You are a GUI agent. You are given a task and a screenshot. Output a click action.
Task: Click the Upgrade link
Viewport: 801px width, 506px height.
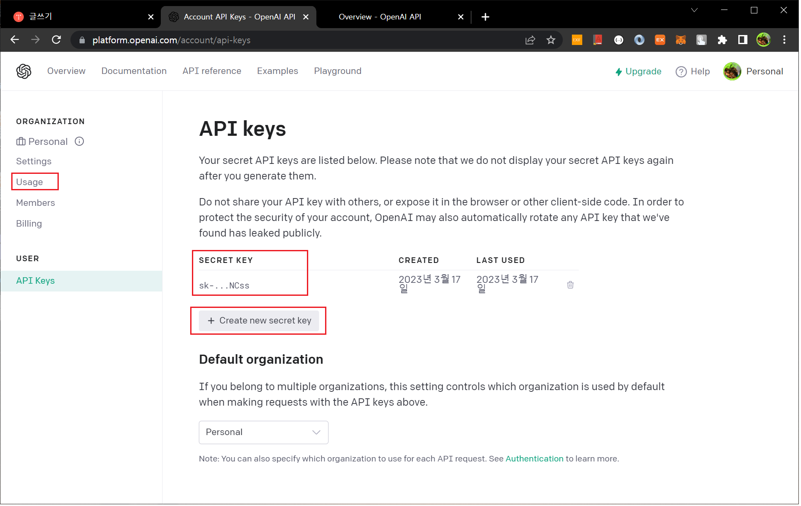638,71
